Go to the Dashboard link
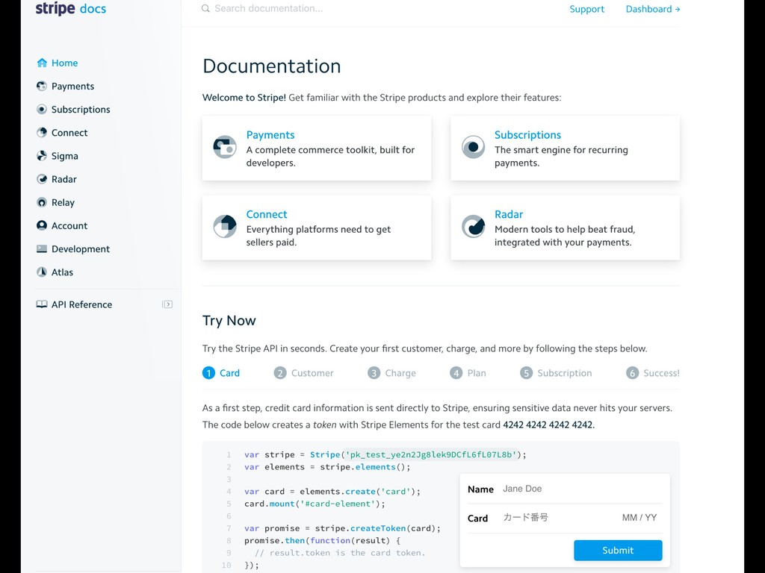 [x=653, y=9]
